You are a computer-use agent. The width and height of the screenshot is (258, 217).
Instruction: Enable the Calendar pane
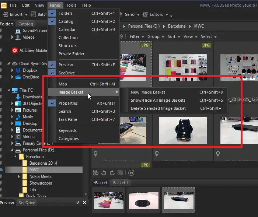point(84,29)
